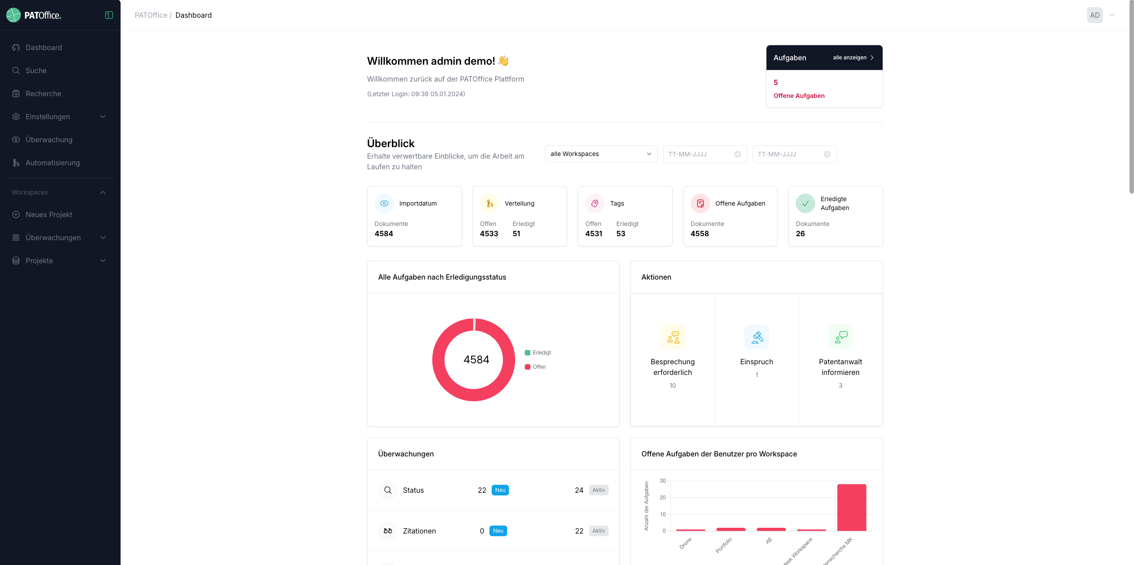1134x565 pixels.
Task: Open the alle Workspaces dropdown
Action: point(601,154)
